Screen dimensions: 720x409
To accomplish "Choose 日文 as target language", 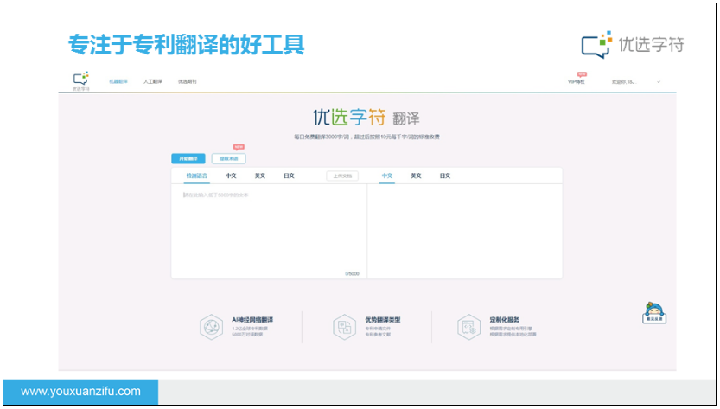I will click(444, 176).
